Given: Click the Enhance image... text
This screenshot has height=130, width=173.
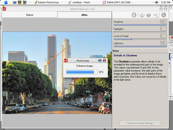Looking at the screenshot, I should coord(85,66).
